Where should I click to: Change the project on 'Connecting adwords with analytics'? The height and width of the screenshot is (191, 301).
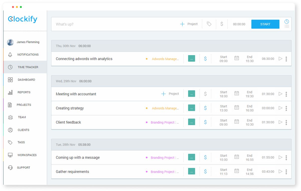tap(166, 59)
